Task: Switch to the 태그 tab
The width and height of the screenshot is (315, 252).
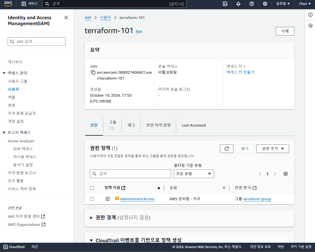Action: click(131, 125)
